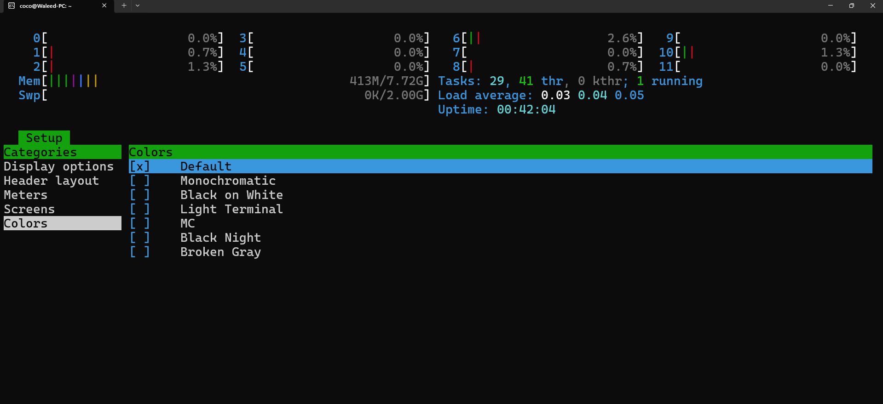Check the Black Night scheme checkbox
This screenshot has height=404, width=883.
pos(140,238)
